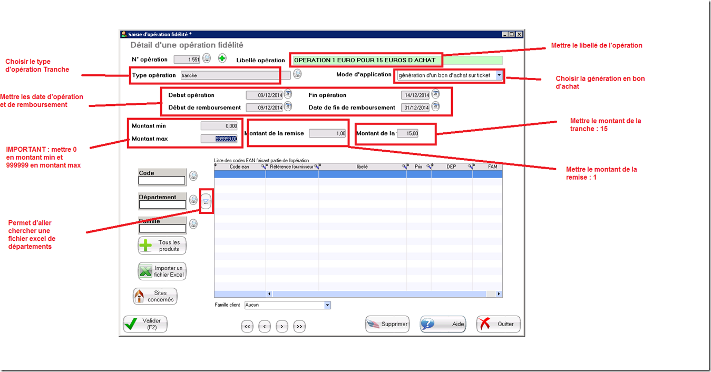The image size is (711, 372).
Task: Go to the last record with >> button
Action: point(299,327)
